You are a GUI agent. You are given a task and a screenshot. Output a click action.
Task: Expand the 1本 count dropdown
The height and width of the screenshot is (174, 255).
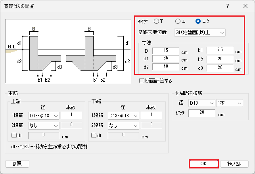click(230, 103)
